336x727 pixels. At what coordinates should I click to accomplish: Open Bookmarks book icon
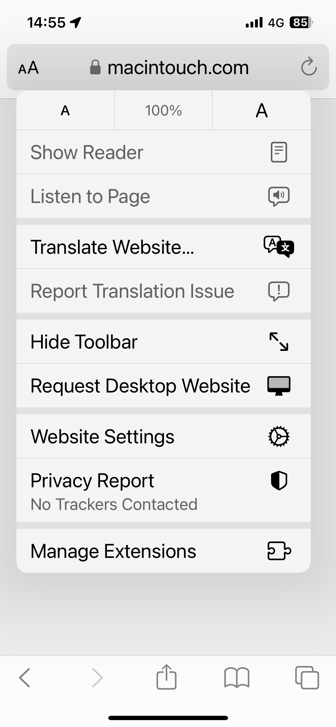pos(237,677)
